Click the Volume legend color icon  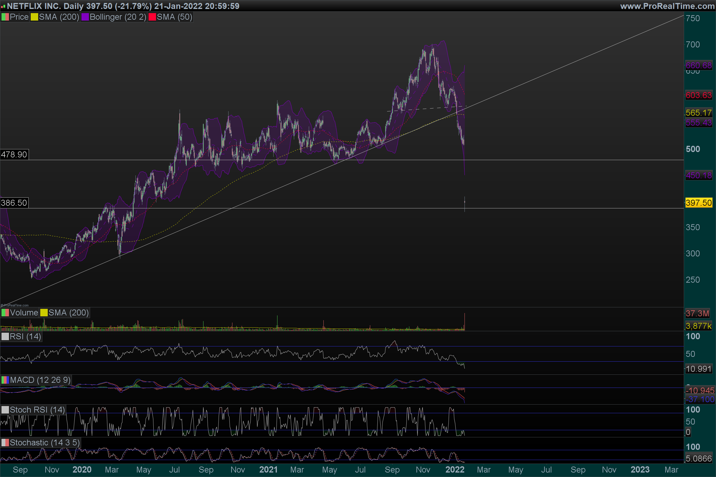(5, 313)
